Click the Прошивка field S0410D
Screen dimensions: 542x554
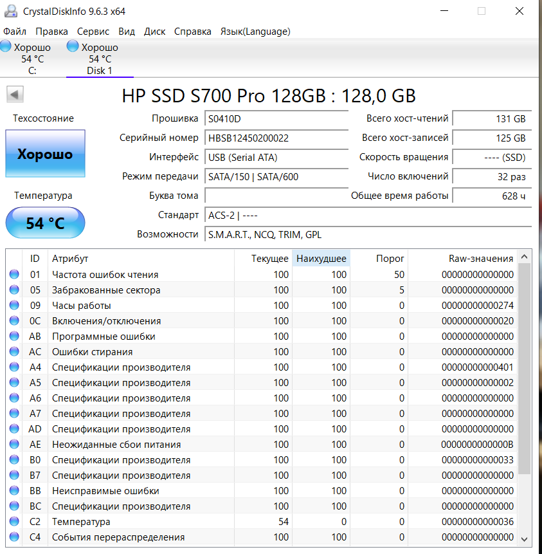[x=276, y=118]
